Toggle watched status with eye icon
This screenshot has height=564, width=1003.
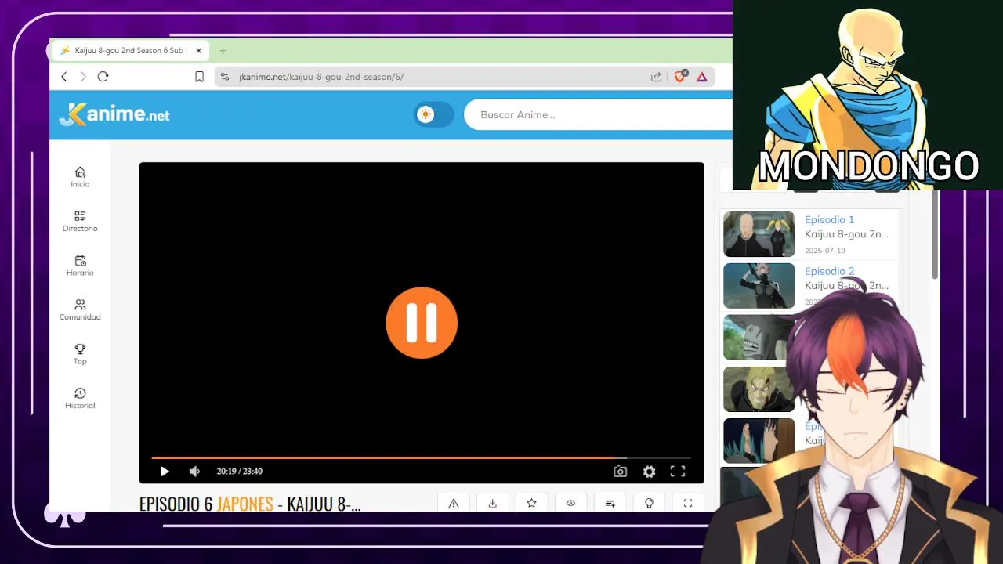point(570,503)
